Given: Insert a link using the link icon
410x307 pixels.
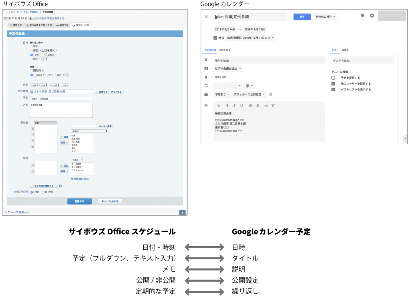Looking at the screenshot, I should [266, 106].
